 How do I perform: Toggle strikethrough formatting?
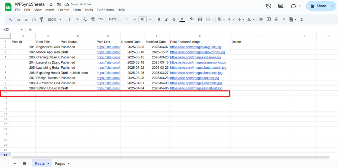click(x=174, y=19)
